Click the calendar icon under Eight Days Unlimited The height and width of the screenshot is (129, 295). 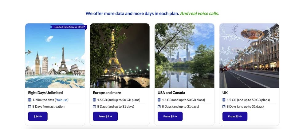coord(29,107)
